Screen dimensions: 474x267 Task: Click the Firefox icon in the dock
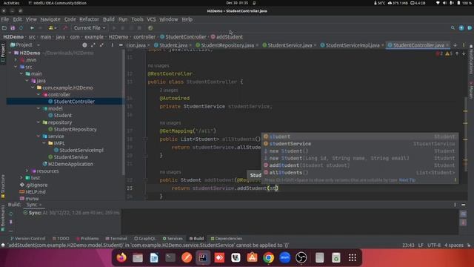[x=121, y=257]
